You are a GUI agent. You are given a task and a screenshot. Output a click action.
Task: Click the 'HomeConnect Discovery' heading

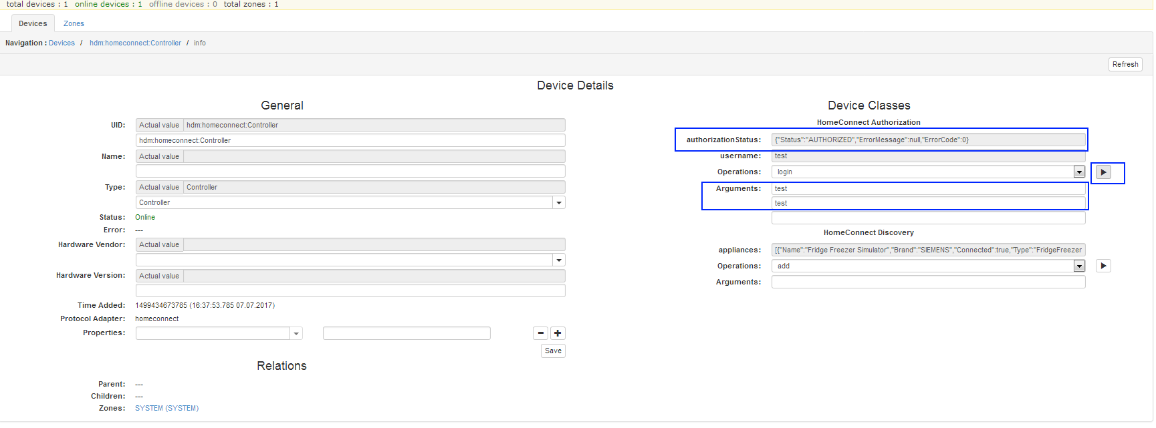tap(869, 232)
